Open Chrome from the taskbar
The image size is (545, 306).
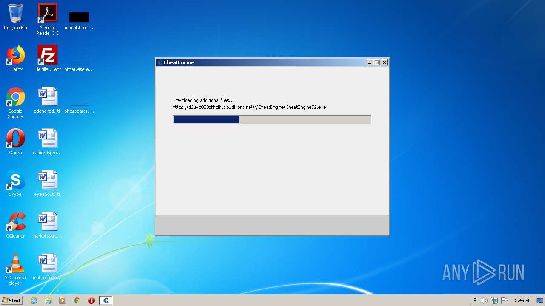pyautogui.click(x=77, y=300)
